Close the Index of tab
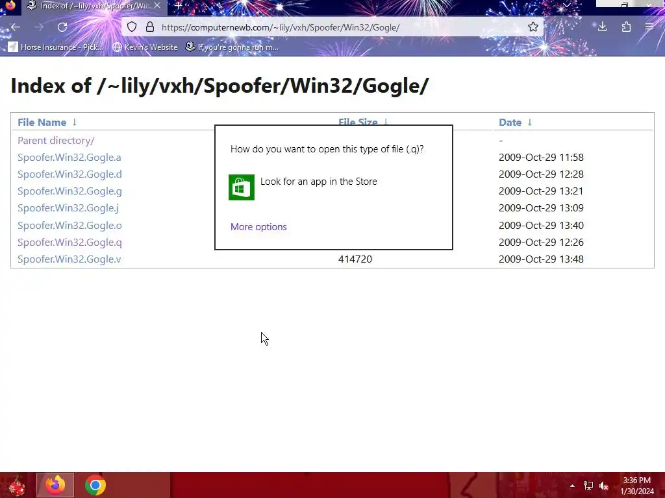Screen dimensions: 665x498 pos(157,6)
